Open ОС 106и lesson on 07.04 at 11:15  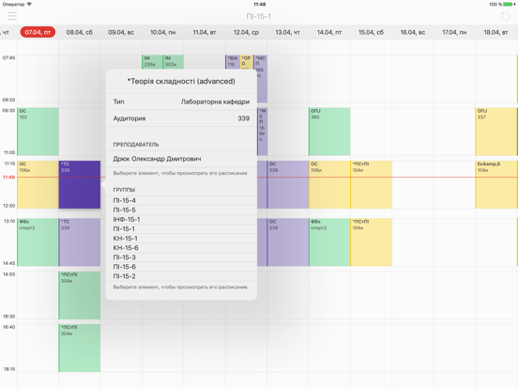tap(38, 184)
